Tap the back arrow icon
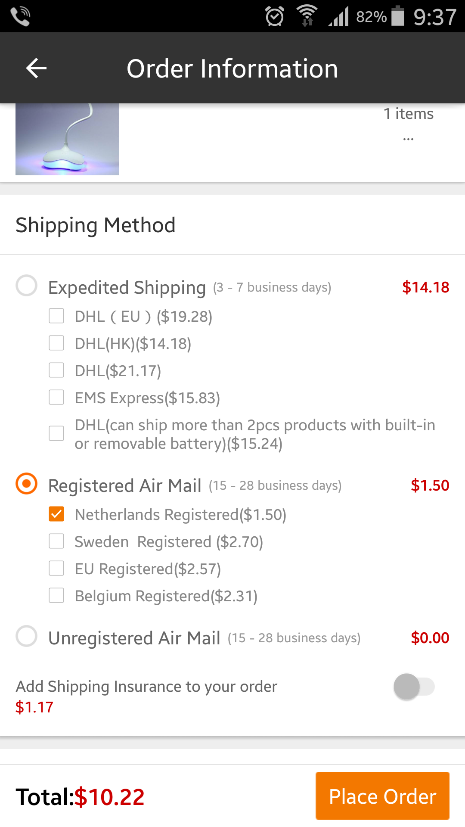The height and width of the screenshot is (827, 465). coord(36,68)
